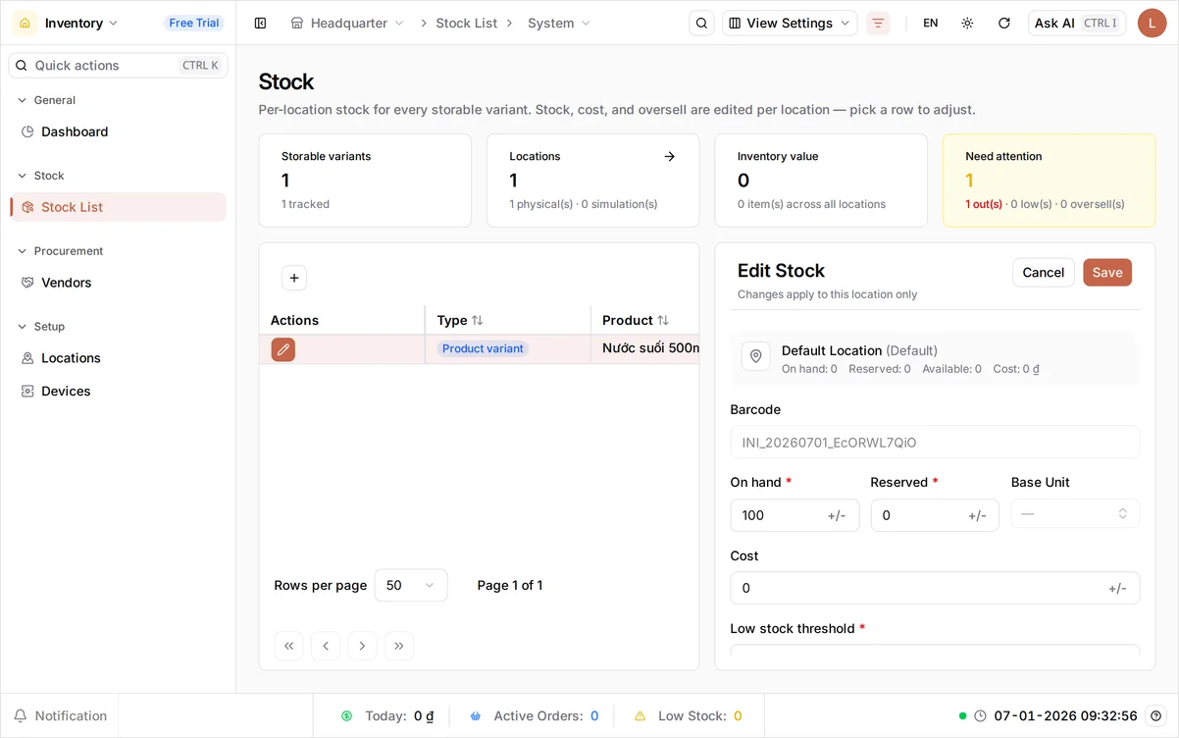The height and width of the screenshot is (738, 1179).
Task: Click the Dashboard pie chart icon
Action: 27,132
